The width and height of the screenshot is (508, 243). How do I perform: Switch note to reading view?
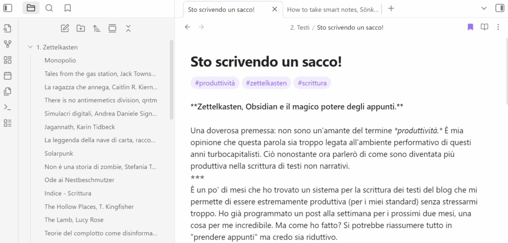[x=484, y=27]
